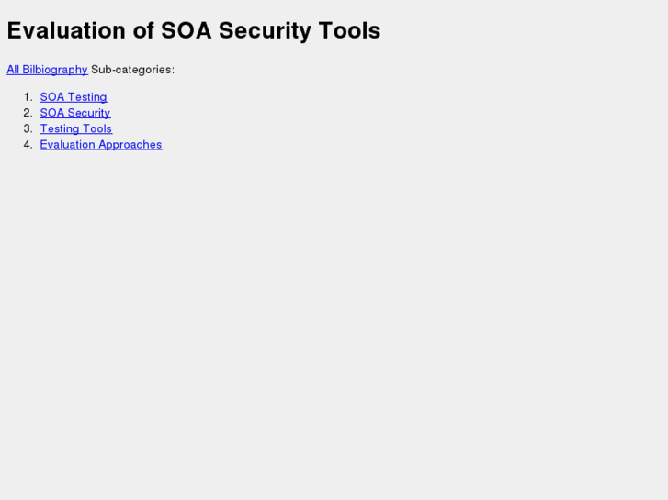Click the word "SOA" in the page heading
668x500 pixels.
[187, 30]
